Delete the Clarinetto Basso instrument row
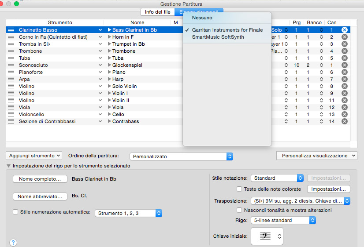The width and height of the screenshot is (364, 247). pos(345,30)
